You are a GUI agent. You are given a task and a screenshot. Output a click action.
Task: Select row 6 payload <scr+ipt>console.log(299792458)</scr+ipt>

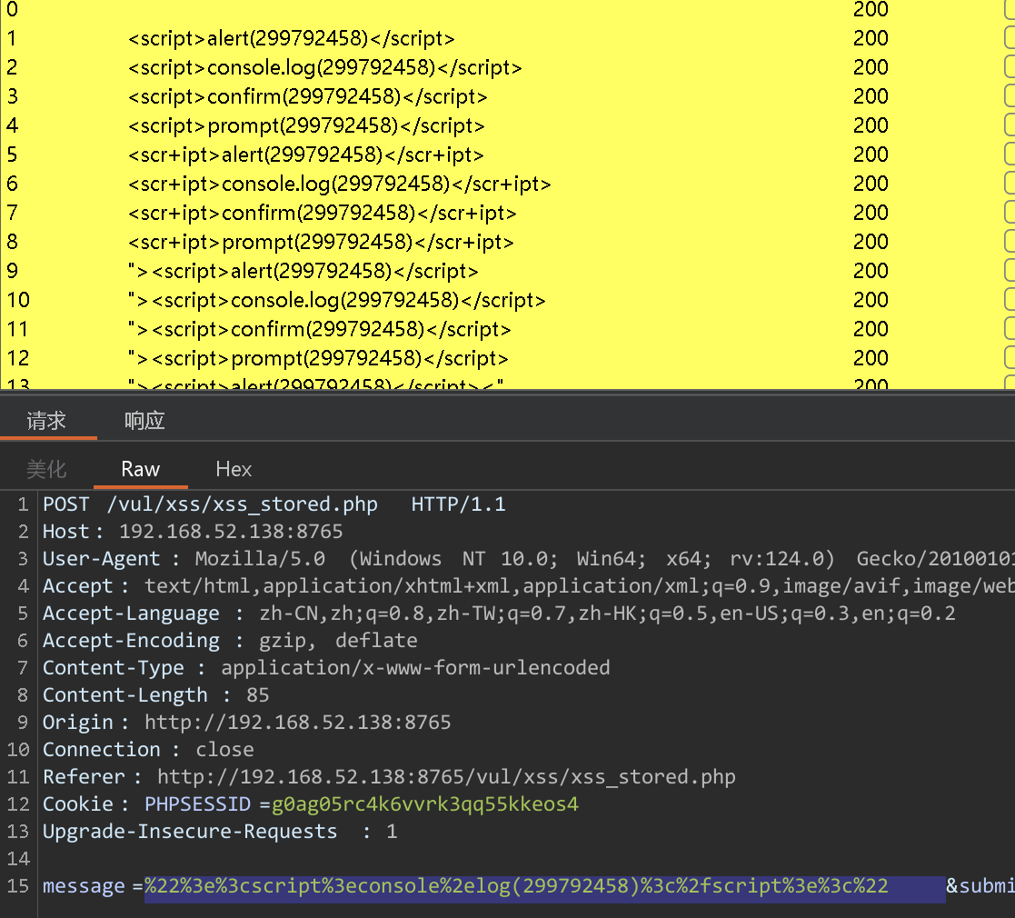point(339,184)
